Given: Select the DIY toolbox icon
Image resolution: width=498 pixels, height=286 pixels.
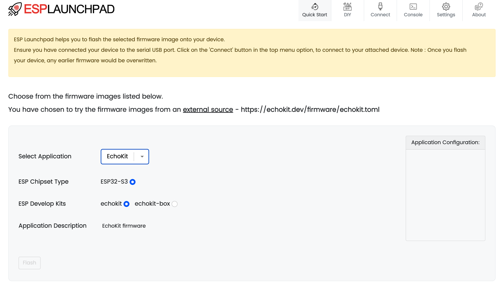Looking at the screenshot, I should click(347, 7).
